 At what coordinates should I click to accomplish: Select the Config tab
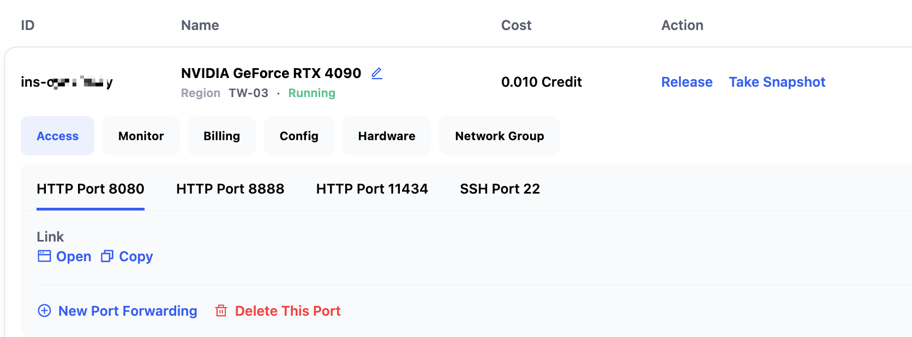(x=299, y=136)
